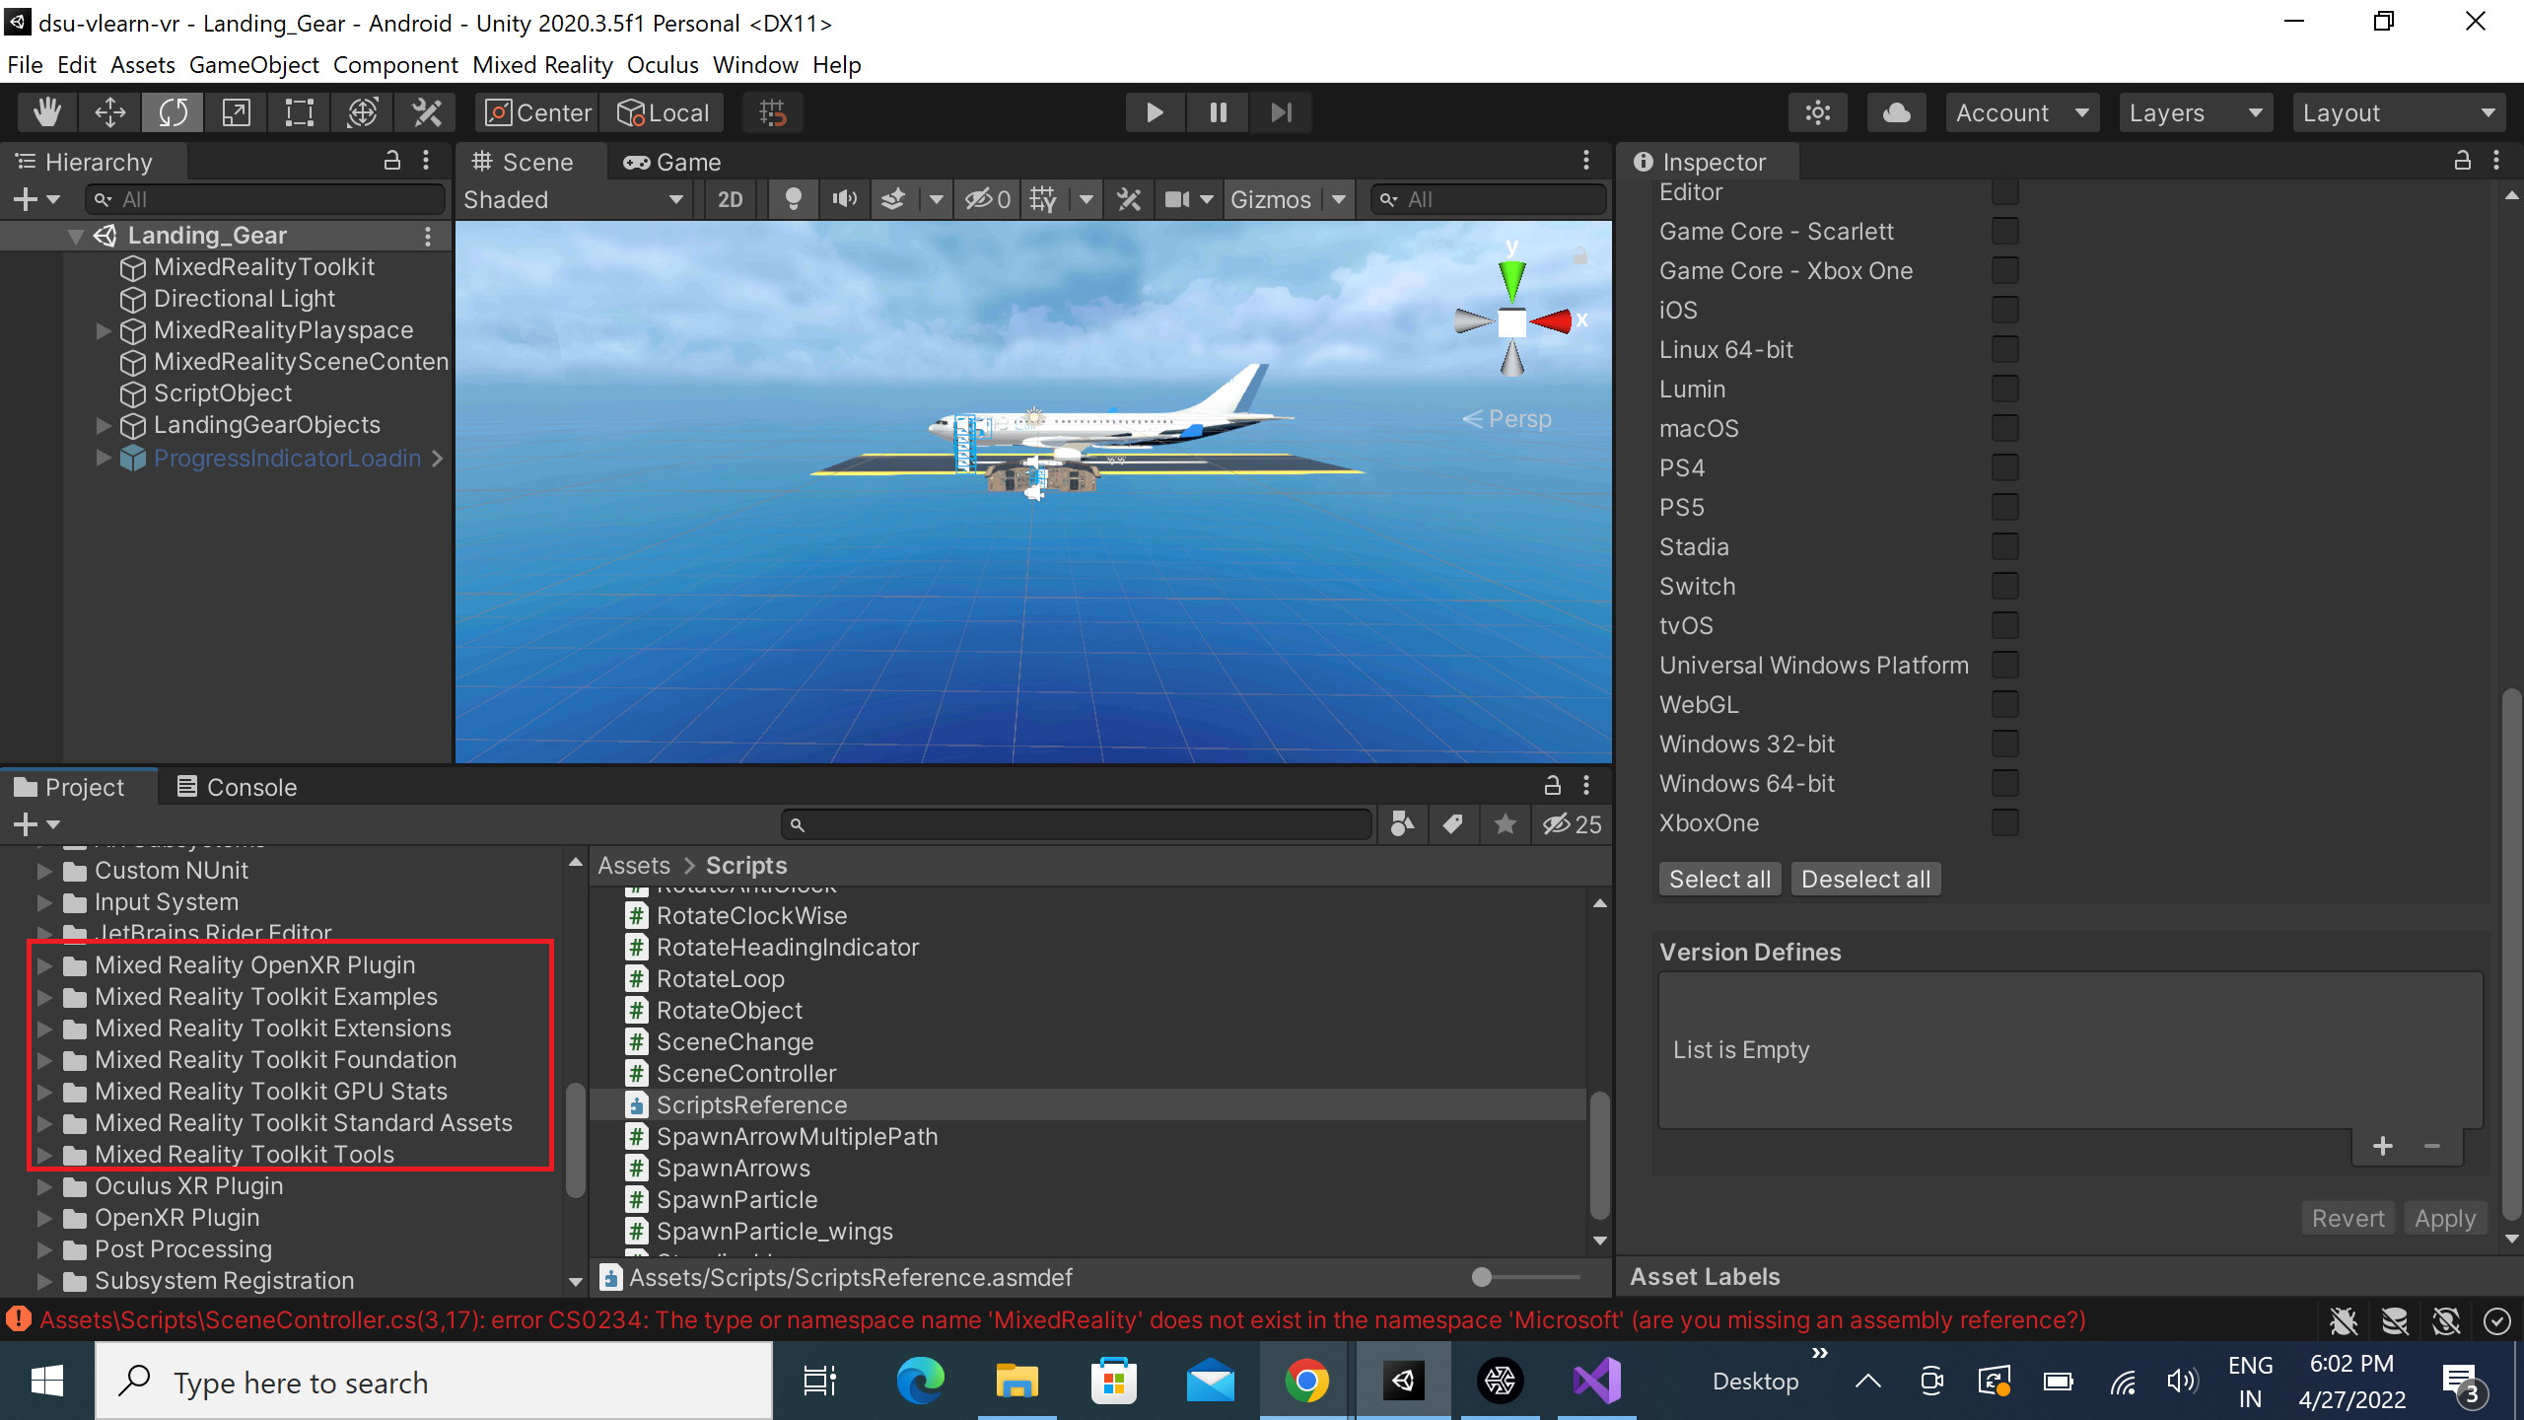Image resolution: width=2524 pixels, height=1420 pixels.
Task: Click the Step frame button
Action: click(x=1281, y=112)
